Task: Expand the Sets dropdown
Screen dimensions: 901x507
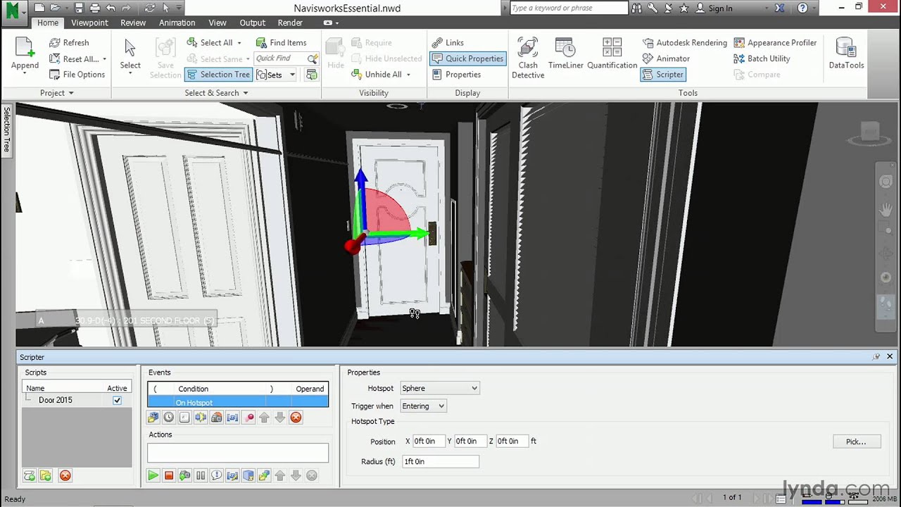Action: (x=292, y=75)
